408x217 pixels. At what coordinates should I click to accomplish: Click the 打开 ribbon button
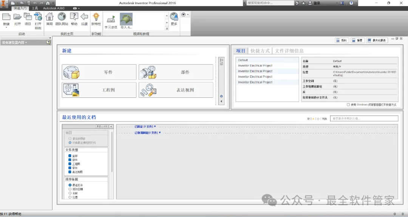point(17,19)
